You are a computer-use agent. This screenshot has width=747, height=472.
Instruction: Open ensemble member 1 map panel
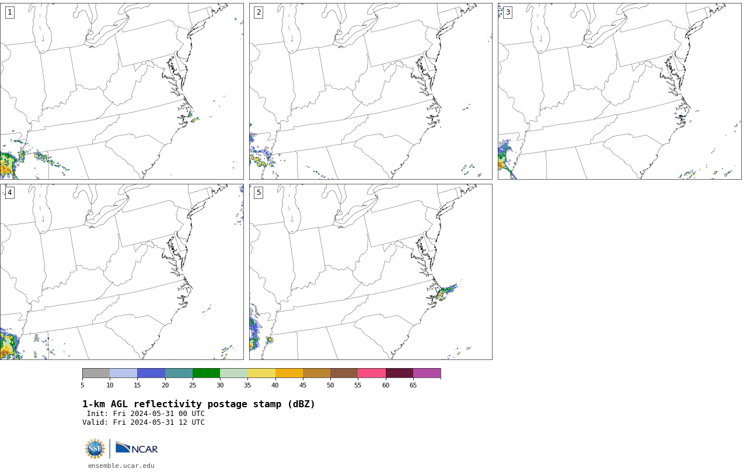(122, 91)
